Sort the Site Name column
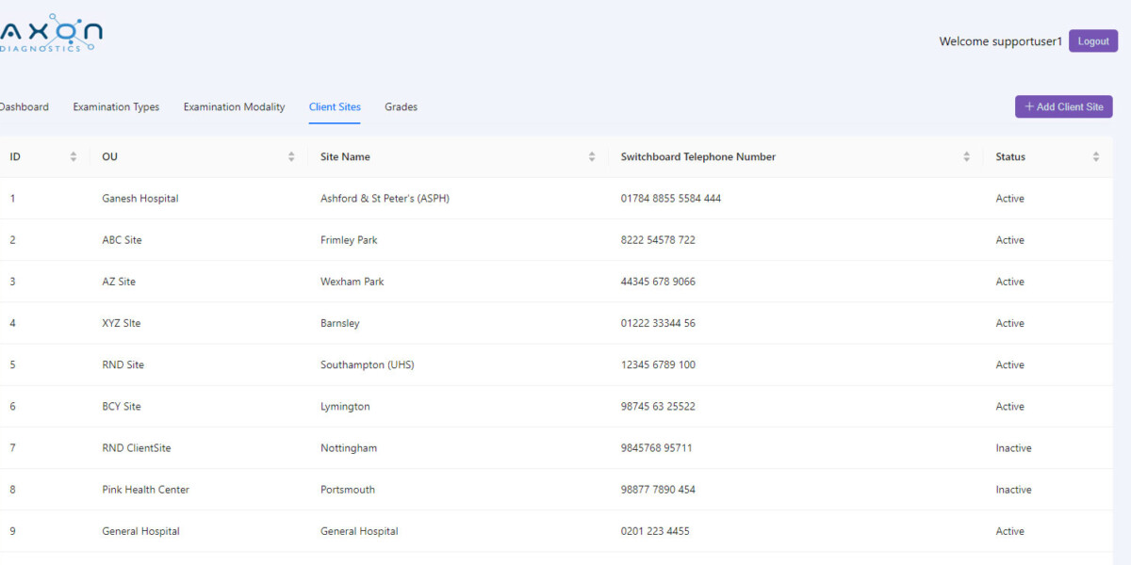The image size is (1131, 565). pos(592,156)
